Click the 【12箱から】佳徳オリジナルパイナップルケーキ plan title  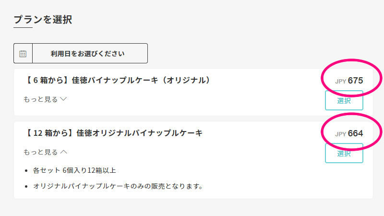[113, 133]
